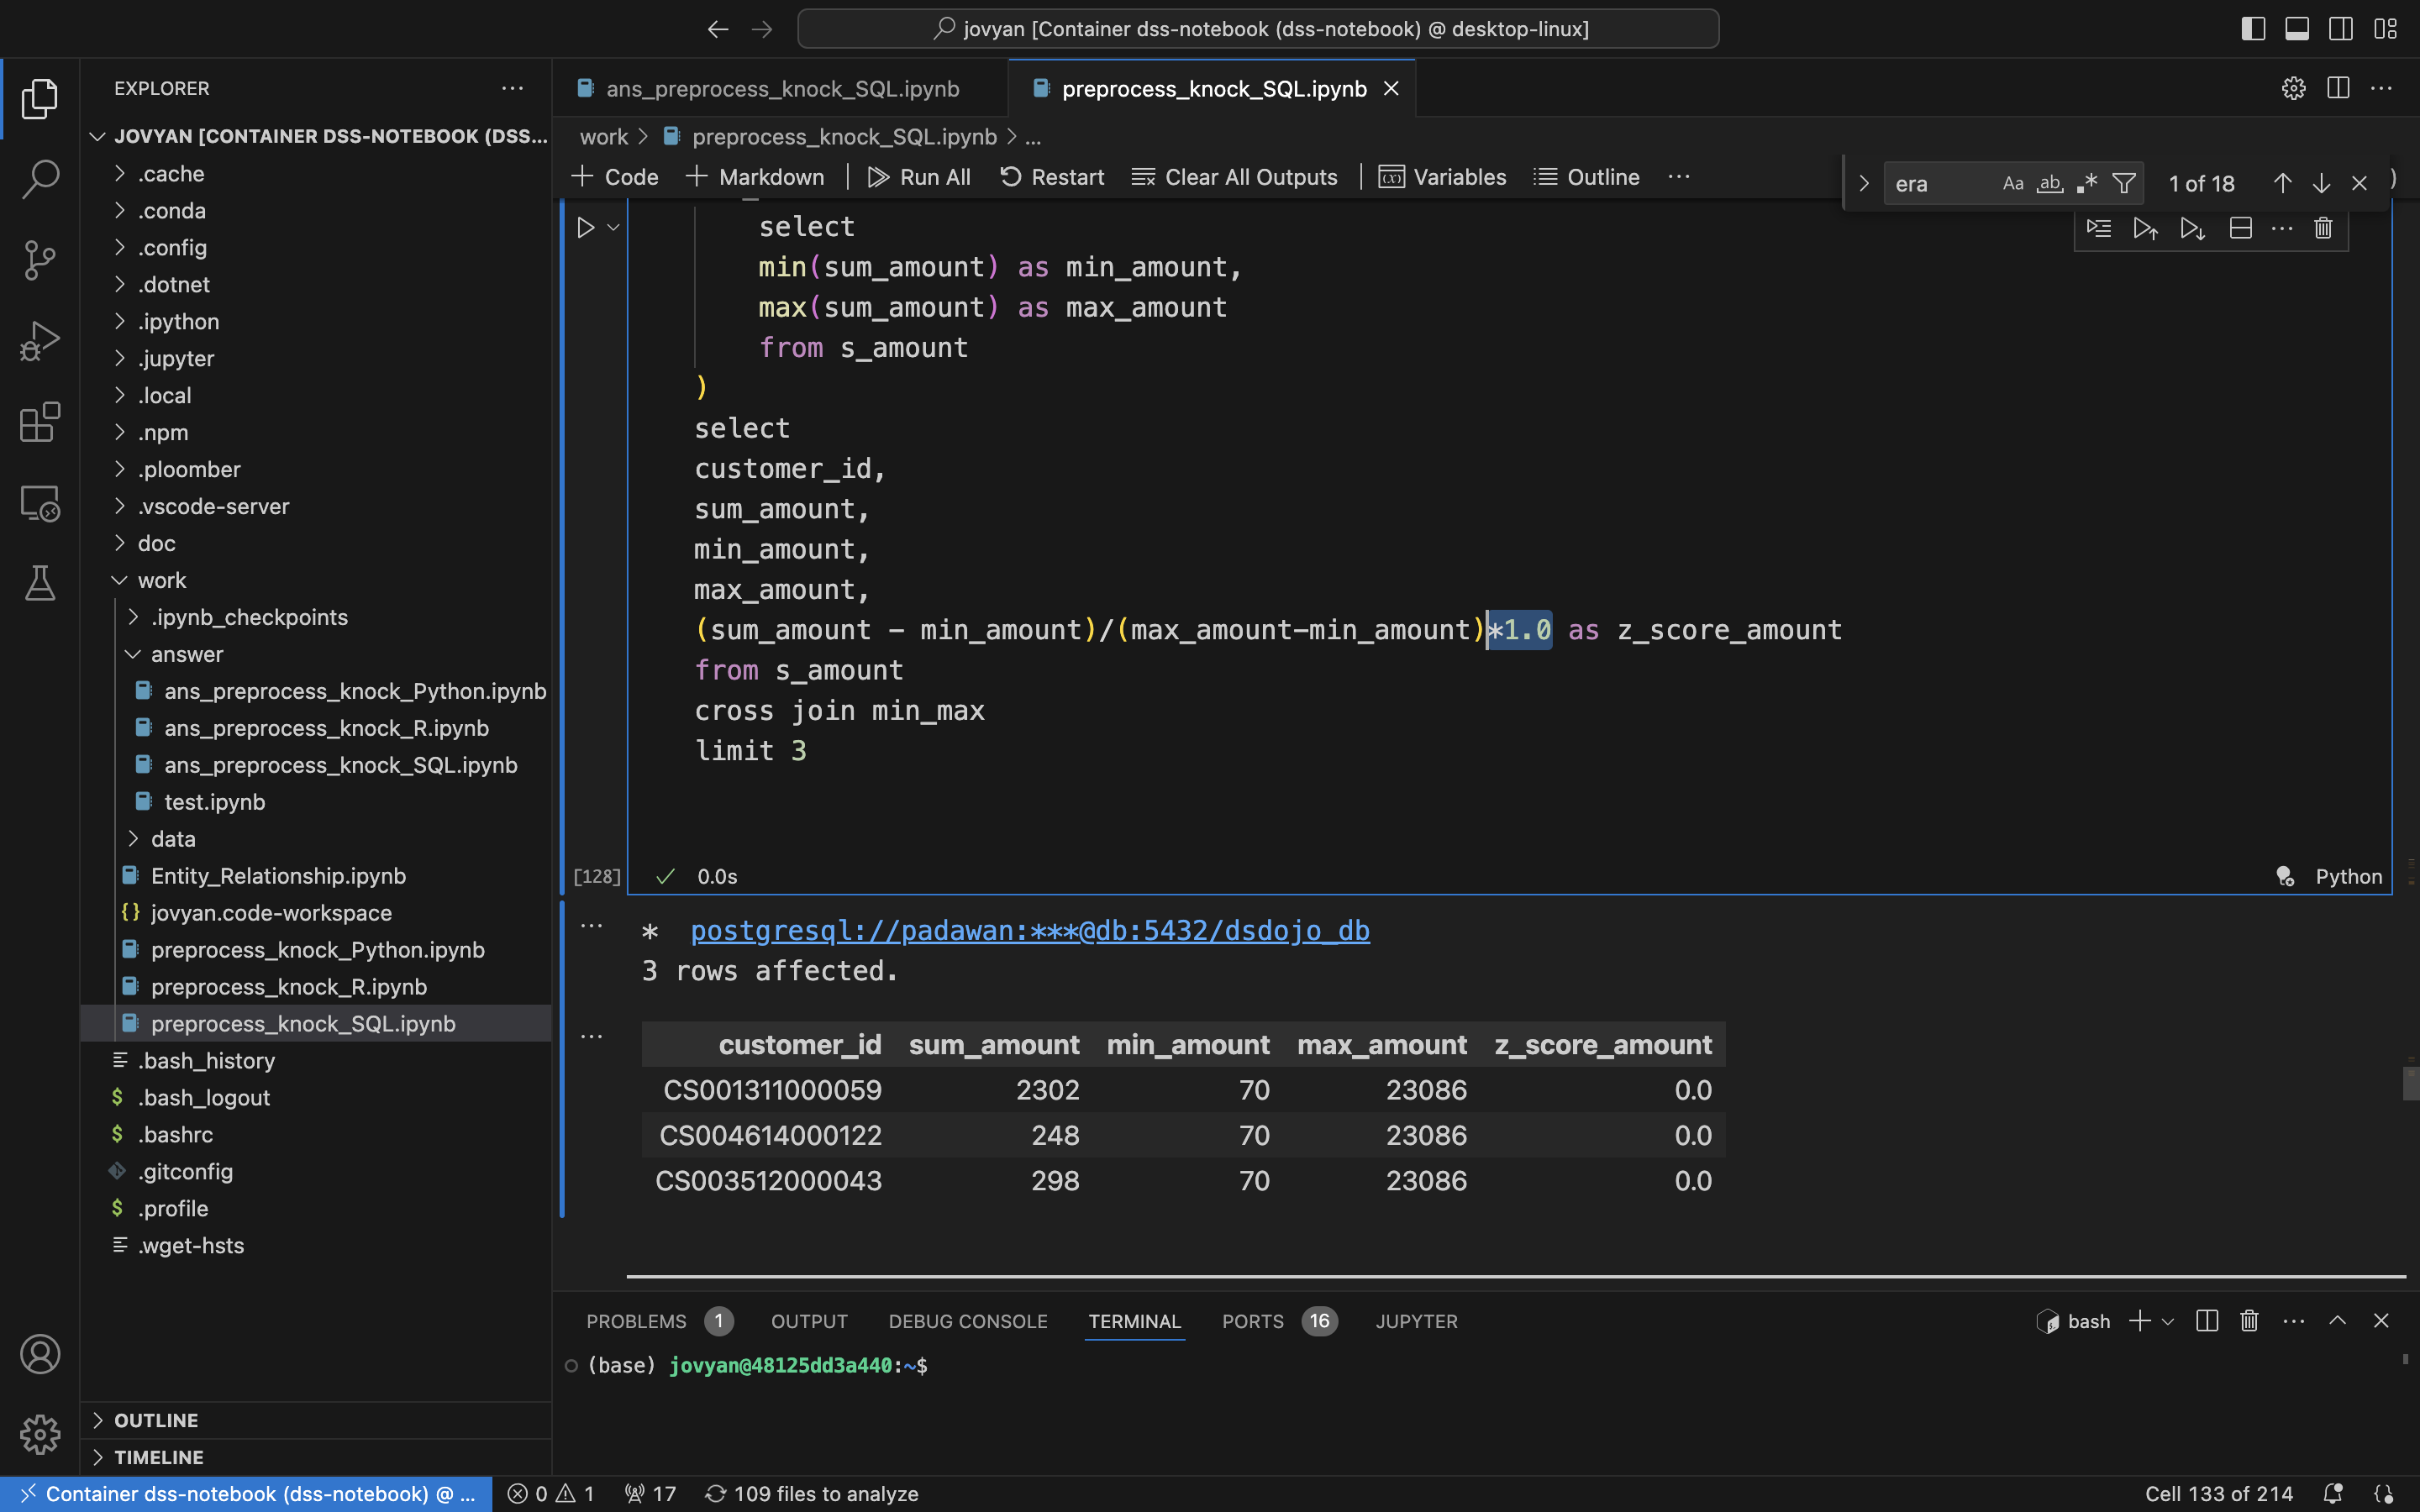
Task: Toggle replace mode chevron in find widget
Action: pyautogui.click(x=1863, y=184)
